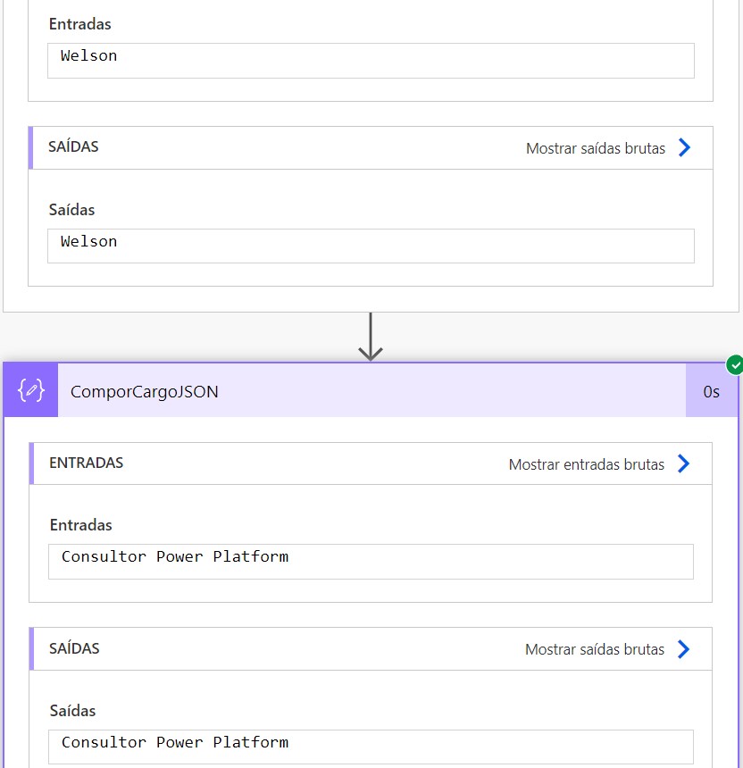Click the Saídas field containing Welson

click(x=371, y=246)
